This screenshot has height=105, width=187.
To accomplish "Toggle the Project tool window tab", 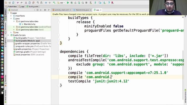I will tap(6, 15).
